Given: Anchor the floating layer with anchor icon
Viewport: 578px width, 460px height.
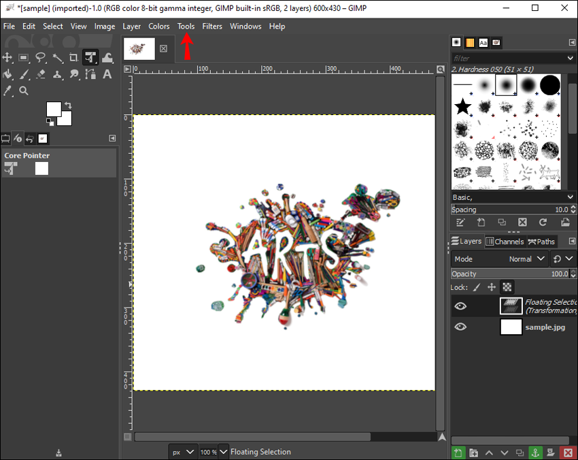Looking at the screenshot, I should coord(535,453).
